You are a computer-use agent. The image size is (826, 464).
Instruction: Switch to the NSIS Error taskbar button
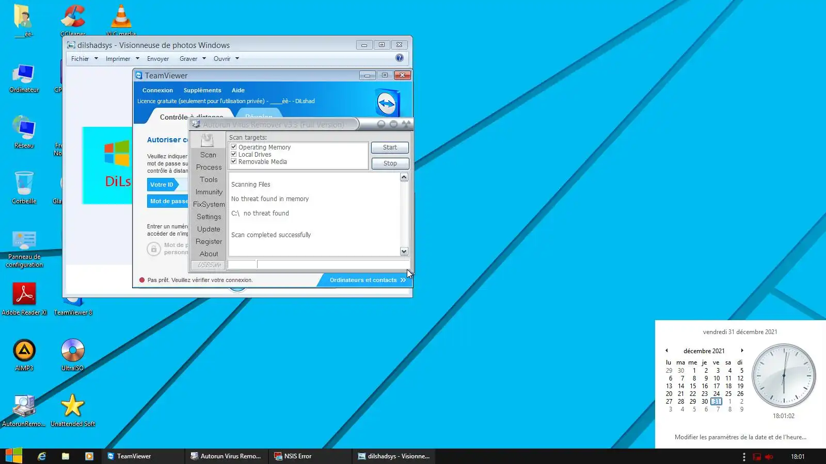[310, 456]
